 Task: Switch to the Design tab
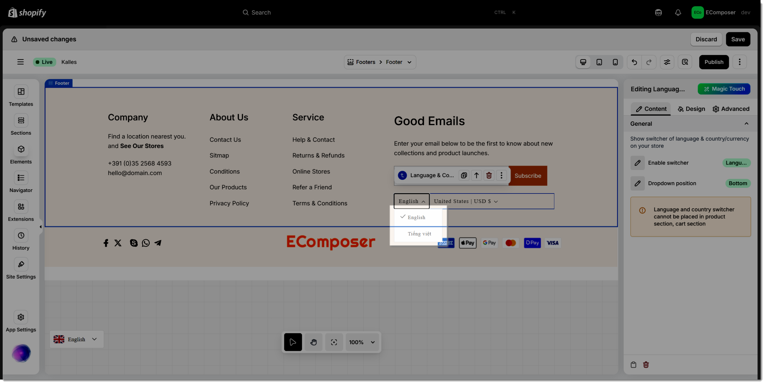pos(691,109)
